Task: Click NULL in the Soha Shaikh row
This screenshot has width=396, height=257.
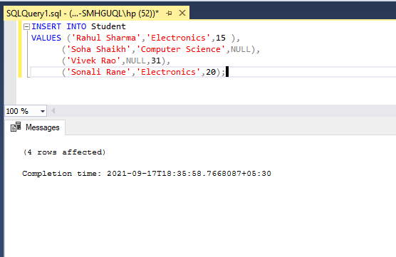Action: 241,49
